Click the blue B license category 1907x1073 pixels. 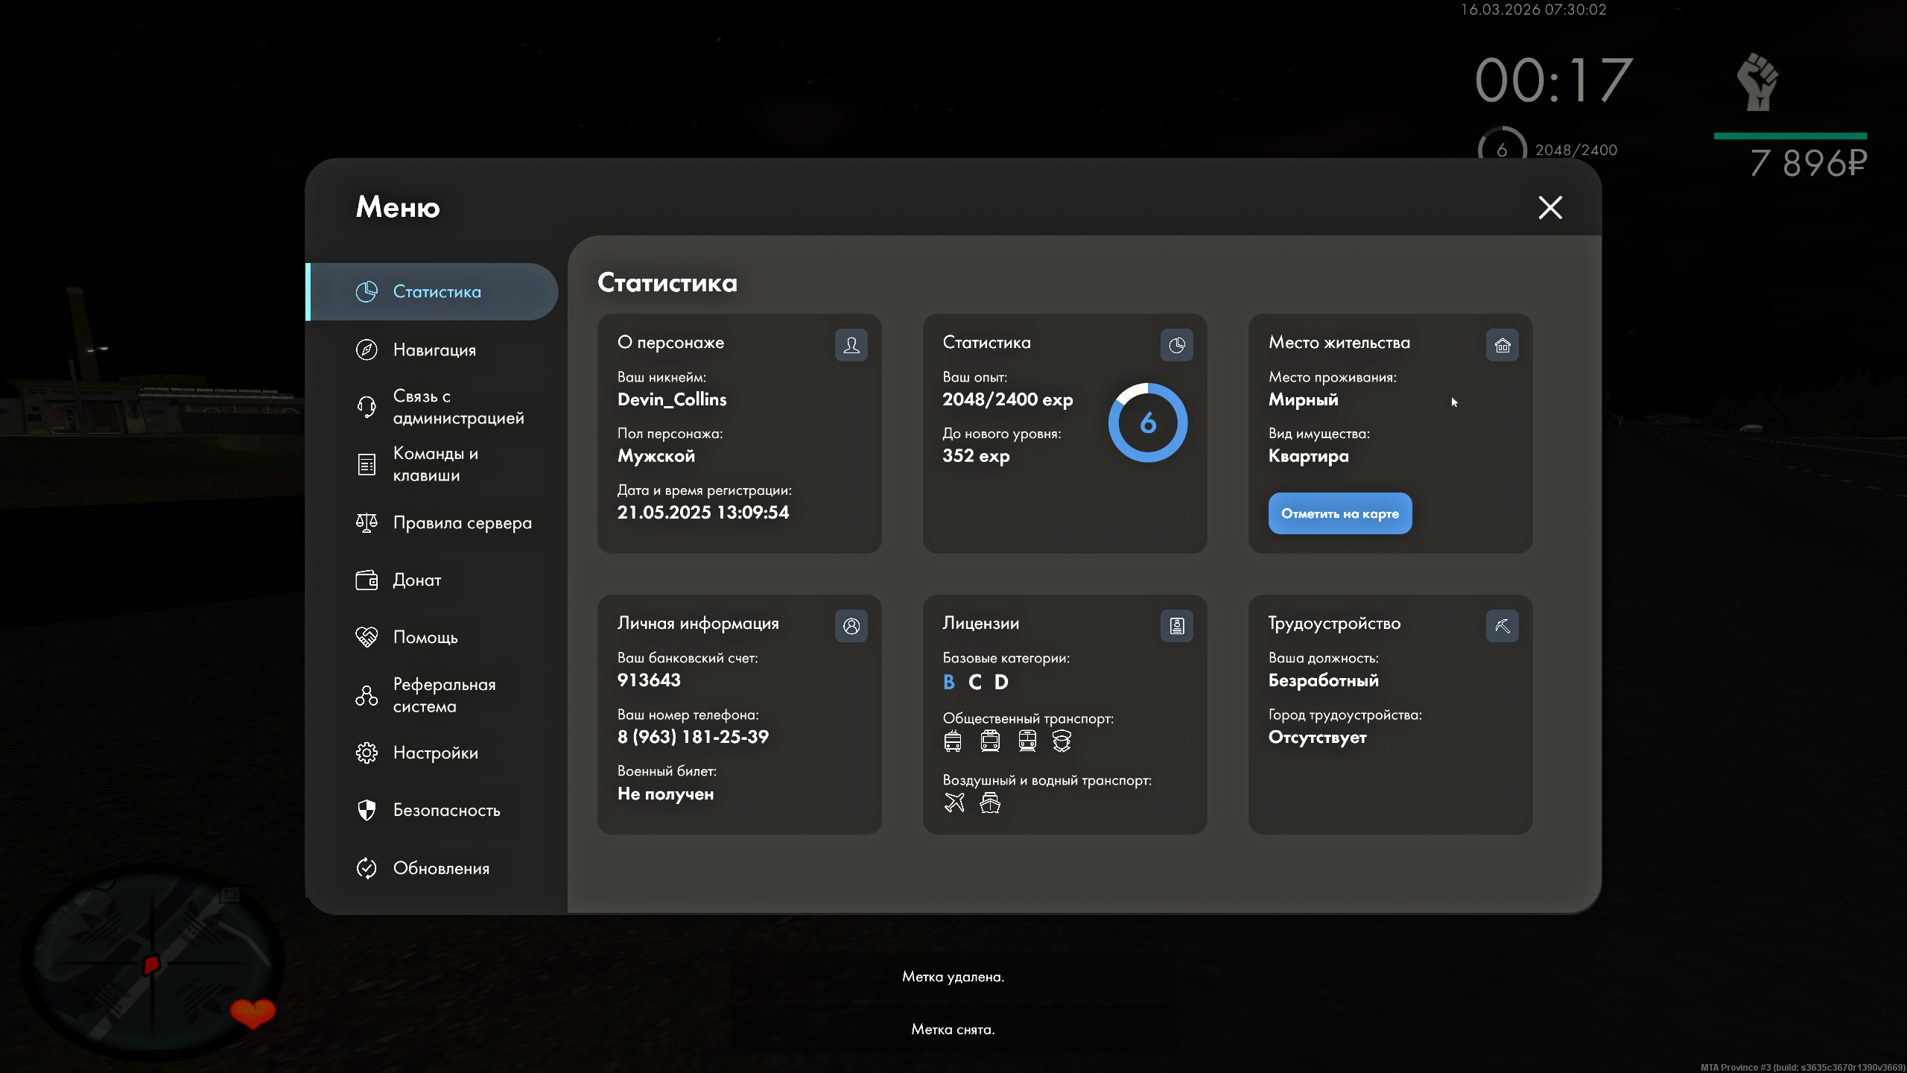tap(948, 682)
